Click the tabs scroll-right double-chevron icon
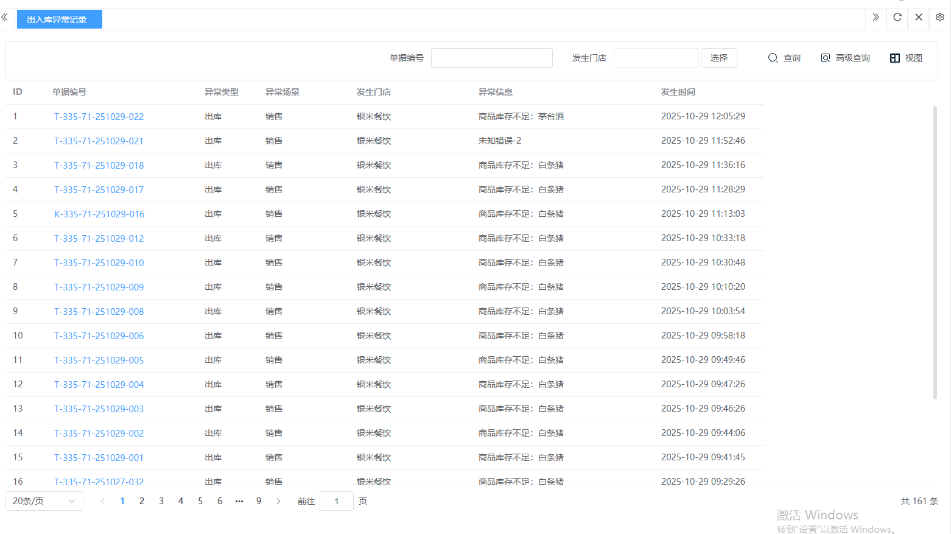 (876, 18)
